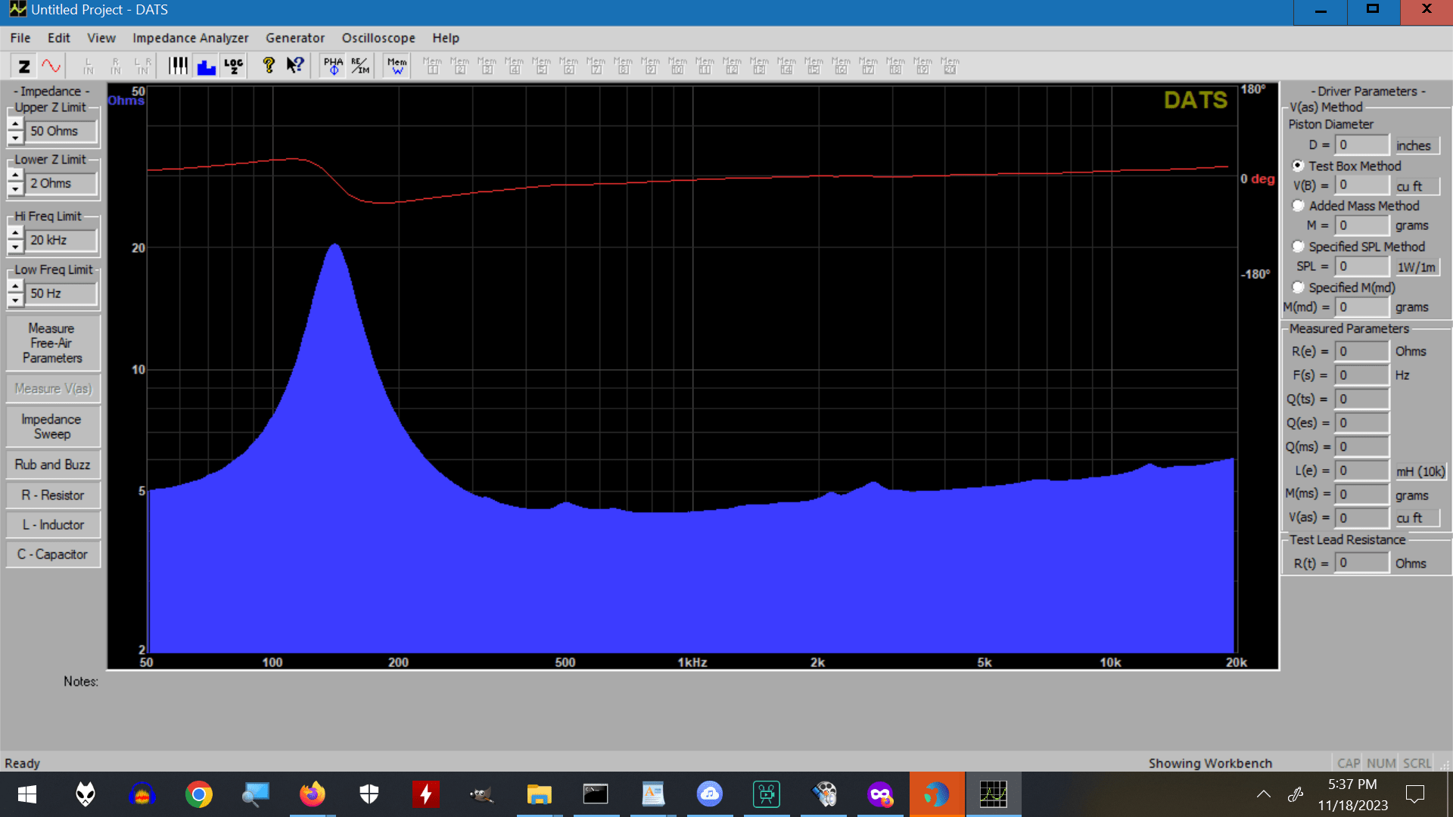Increase the Low Freq Limit with up arrow
This screenshot has height=817, width=1453.
tap(15, 286)
